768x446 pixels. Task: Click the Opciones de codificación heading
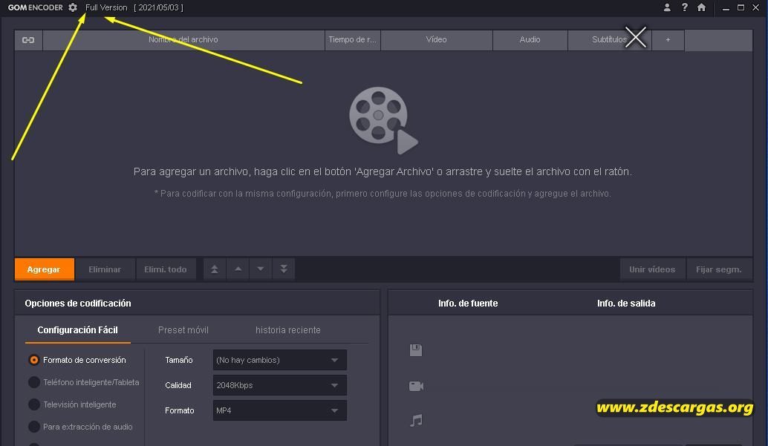click(x=78, y=303)
